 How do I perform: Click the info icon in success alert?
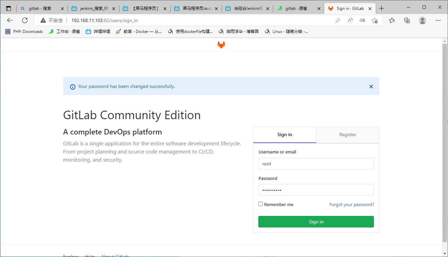point(72,87)
